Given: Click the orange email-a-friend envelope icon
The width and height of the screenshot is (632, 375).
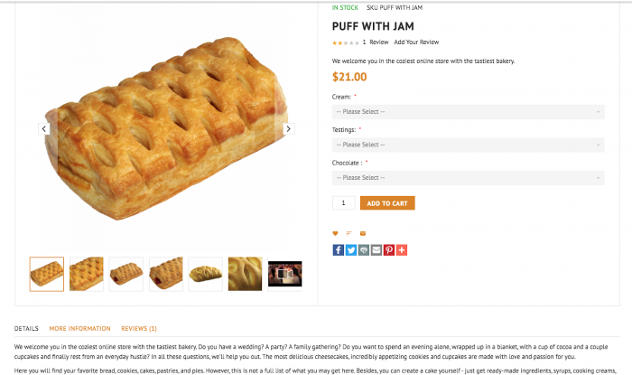Looking at the screenshot, I should pyautogui.click(x=363, y=233).
